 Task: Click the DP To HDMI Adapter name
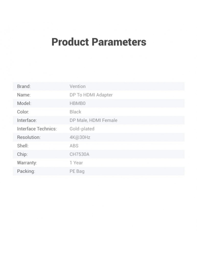[x=91, y=95]
